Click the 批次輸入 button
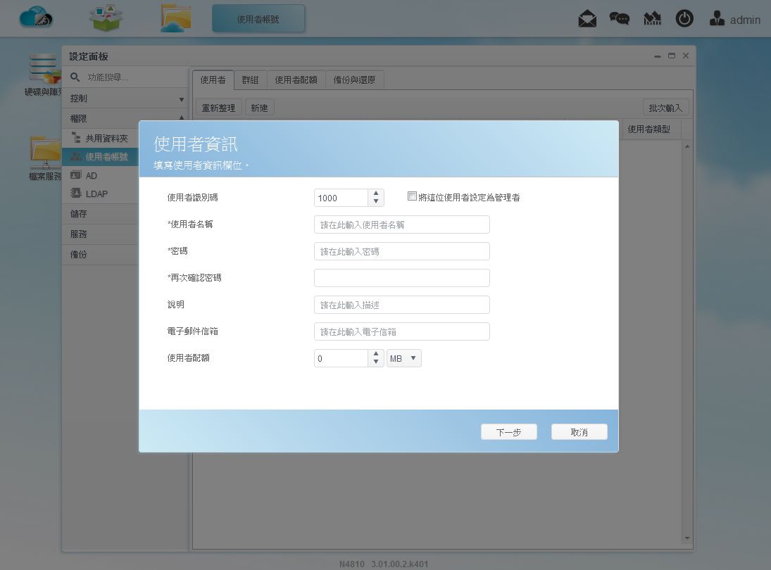The width and height of the screenshot is (771, 570). pyautogui.click(x=665, y=108)
